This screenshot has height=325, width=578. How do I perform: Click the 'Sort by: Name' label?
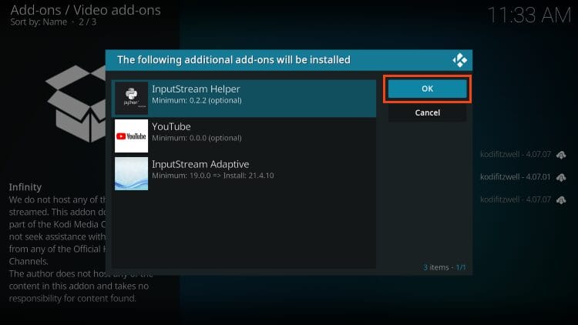[39, 22]
